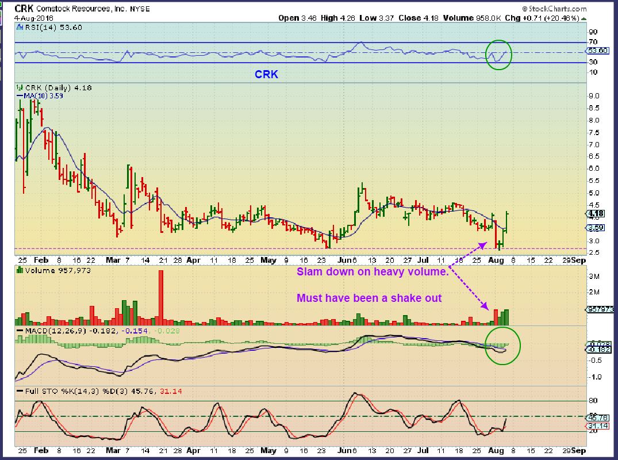The height and width of the screenshot is (460, 618).
Task: Click the 'Jun' month label under the price chart
Action: (x=344, y=260)
